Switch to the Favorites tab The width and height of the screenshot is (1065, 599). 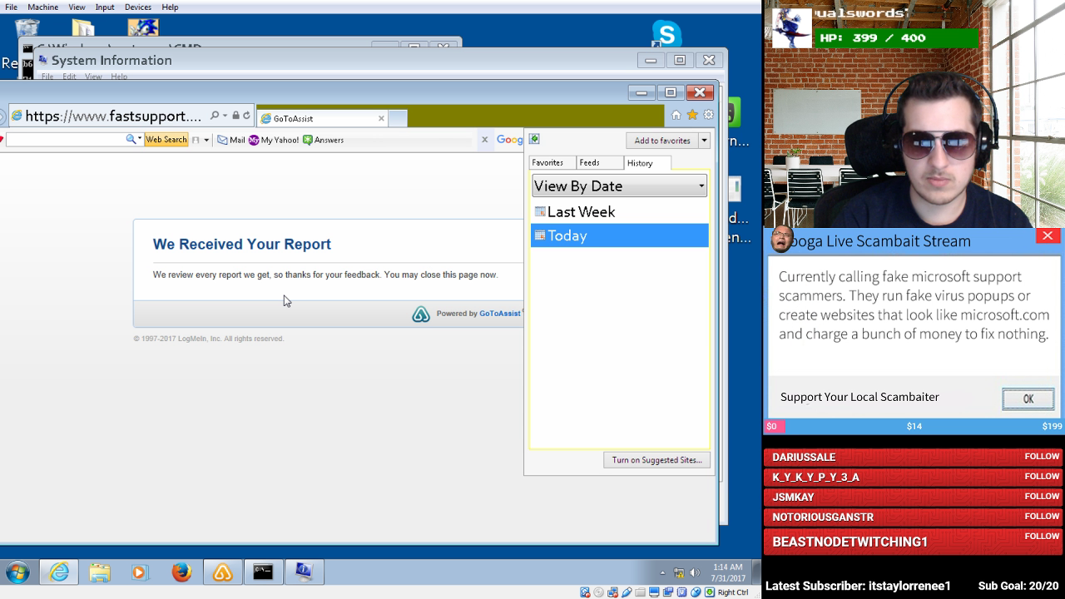click(x=547, y=163)
